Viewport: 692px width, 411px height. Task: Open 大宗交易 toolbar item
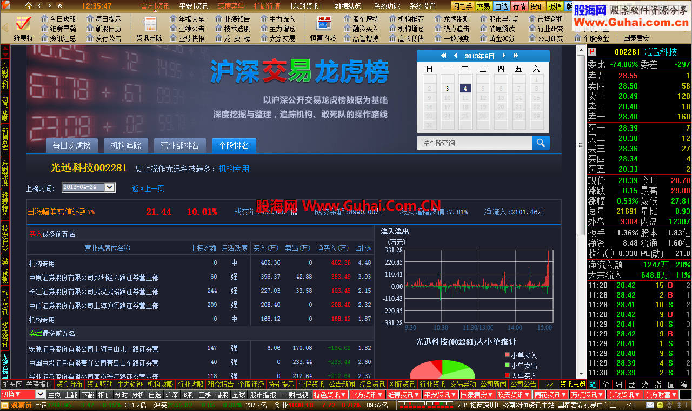point(278,38)
